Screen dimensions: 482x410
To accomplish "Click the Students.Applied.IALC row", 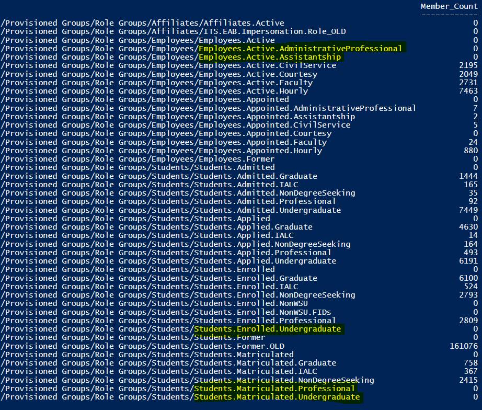I will pyautogui.click(x=239, y=236).
